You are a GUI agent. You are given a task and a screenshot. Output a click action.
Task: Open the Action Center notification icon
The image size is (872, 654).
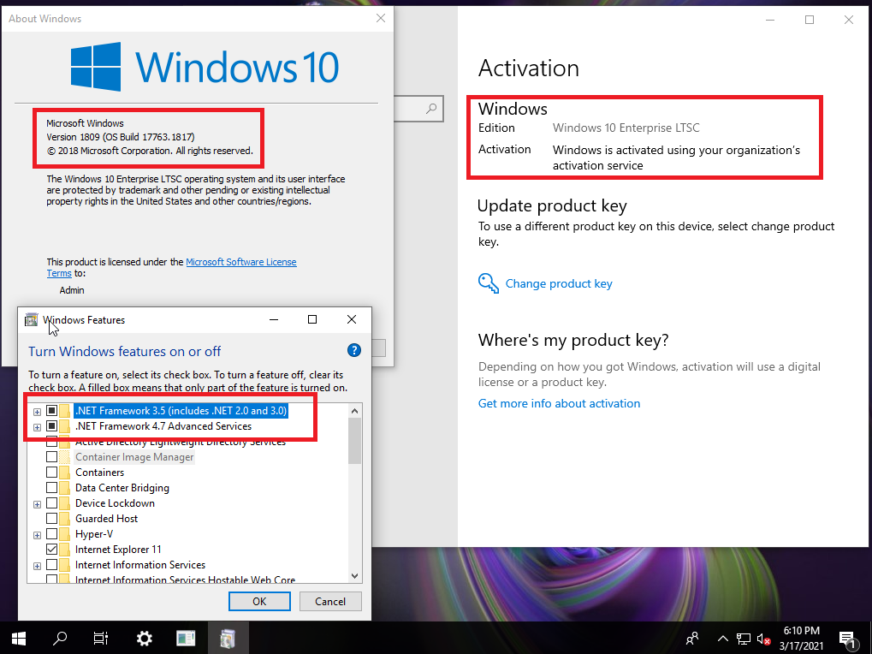coord(847,639)
